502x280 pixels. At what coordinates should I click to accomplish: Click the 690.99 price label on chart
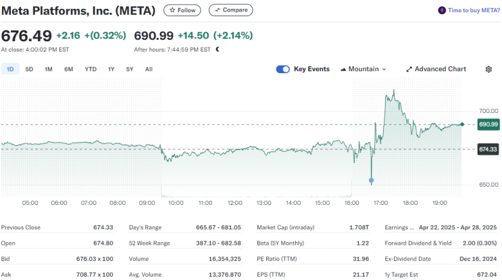[x=488, y=124]
